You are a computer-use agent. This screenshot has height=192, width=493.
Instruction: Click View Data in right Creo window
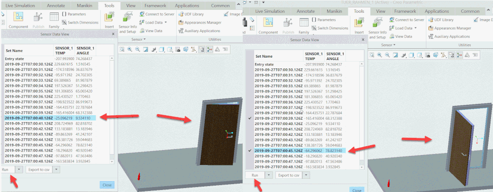click(x=401, y=36)
